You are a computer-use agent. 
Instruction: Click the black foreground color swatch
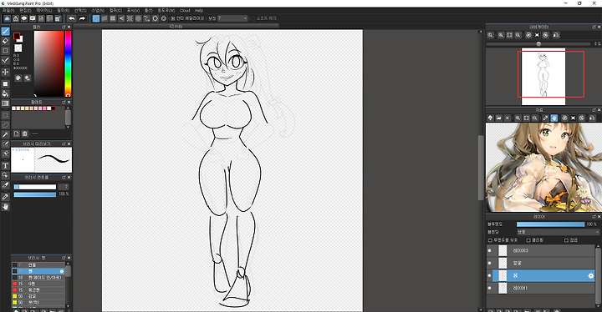[17, 36]
